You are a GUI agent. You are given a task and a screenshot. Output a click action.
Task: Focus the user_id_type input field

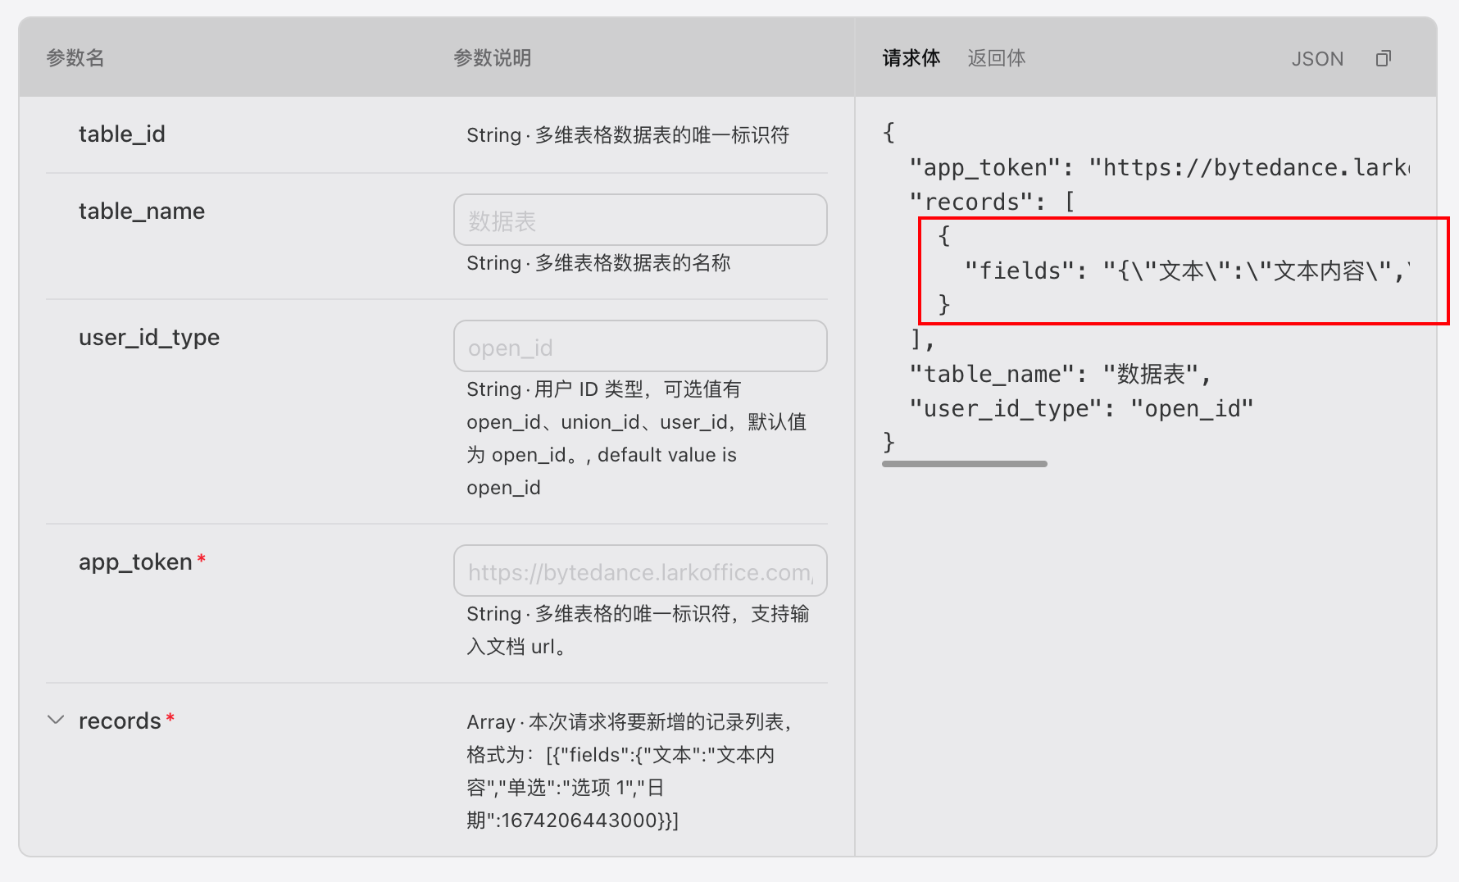(x=640, y=346)
